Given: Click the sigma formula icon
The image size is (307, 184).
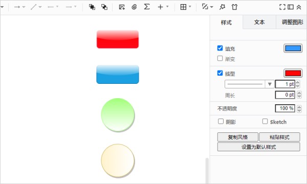Looking at the screenshot, I should click(x=147, y=7).
